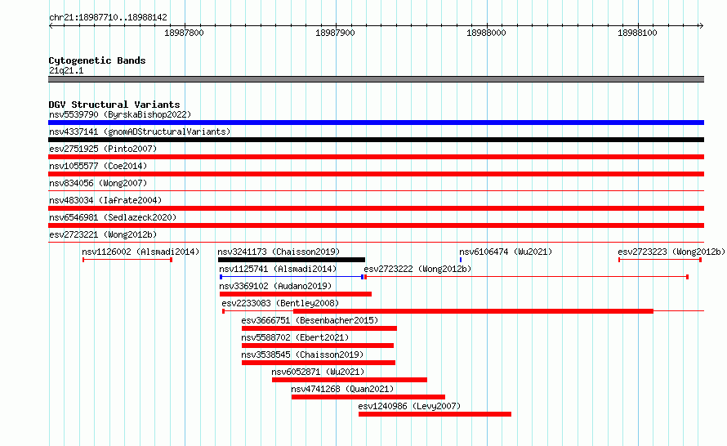Select the chr21:18987710..18988142 region label
The image size is (727, 446).
(108, 18)
